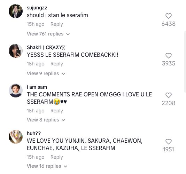This screenshot has height=174, width=186.
Task: Heart the 'WE LOVE YOU YUNJIN' comment
Action: coord(169,142)
